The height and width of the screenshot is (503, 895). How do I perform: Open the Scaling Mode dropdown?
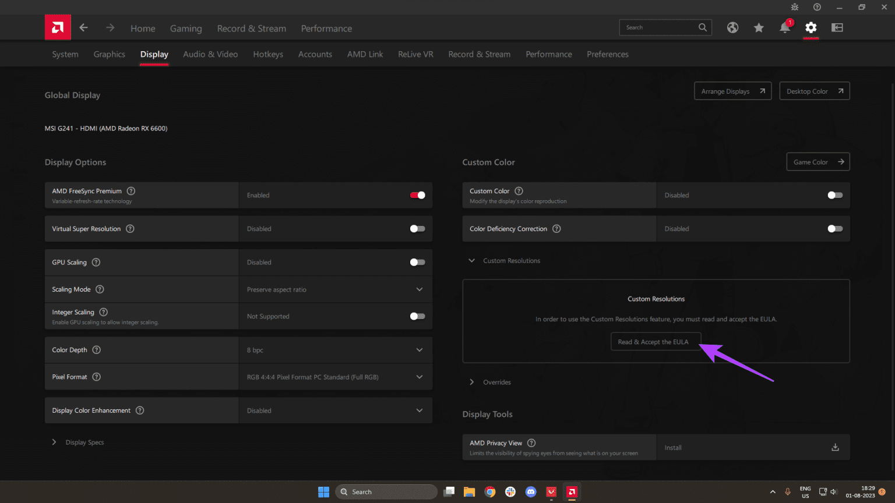point(419,289)
